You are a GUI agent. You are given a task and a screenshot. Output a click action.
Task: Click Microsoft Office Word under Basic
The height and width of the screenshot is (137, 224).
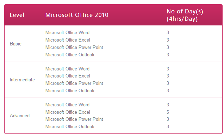pos(67,32)
